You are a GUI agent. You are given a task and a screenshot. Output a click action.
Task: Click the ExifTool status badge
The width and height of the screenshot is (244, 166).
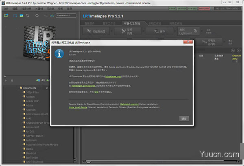182,9
